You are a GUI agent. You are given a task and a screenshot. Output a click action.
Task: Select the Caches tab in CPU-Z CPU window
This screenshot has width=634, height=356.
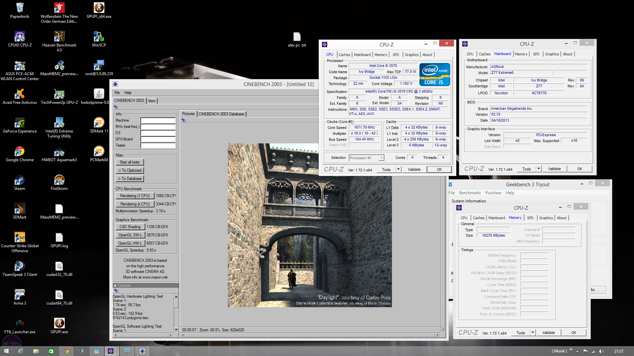tap(344, 55)
